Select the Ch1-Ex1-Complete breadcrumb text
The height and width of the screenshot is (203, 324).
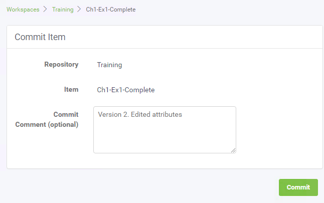[x=111, y=10]
